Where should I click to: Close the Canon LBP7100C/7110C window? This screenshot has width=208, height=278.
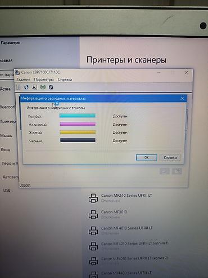(x=186, y=73)
